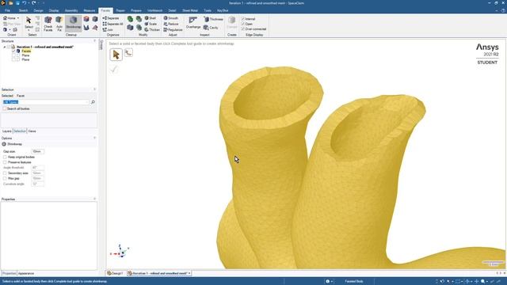Toggle Over-connected edge display checkbox
507x285 pixels.
[x=243, y=29]
